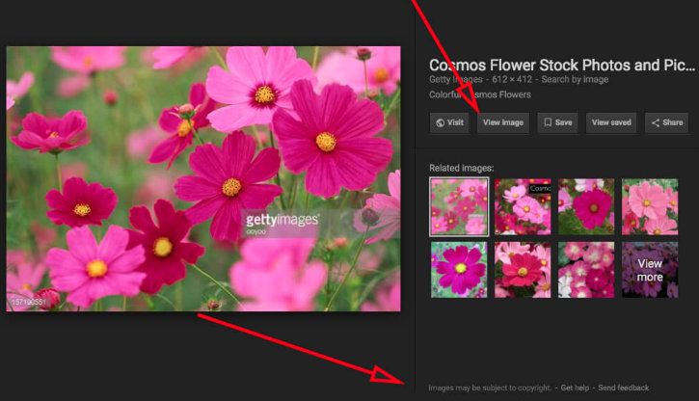The image size is (699, 401).
Task: Click the Send feedback link
Action: pos(624,388)
